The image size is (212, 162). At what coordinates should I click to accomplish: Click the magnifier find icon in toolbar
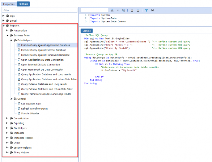tap(123, 10)
